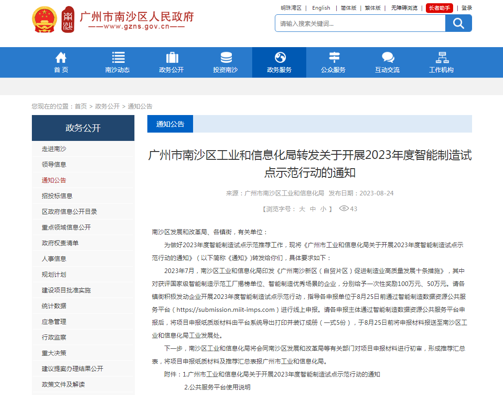
Task: Select 招投标信息 in left sidebar
Action: [x=57, y=196]
